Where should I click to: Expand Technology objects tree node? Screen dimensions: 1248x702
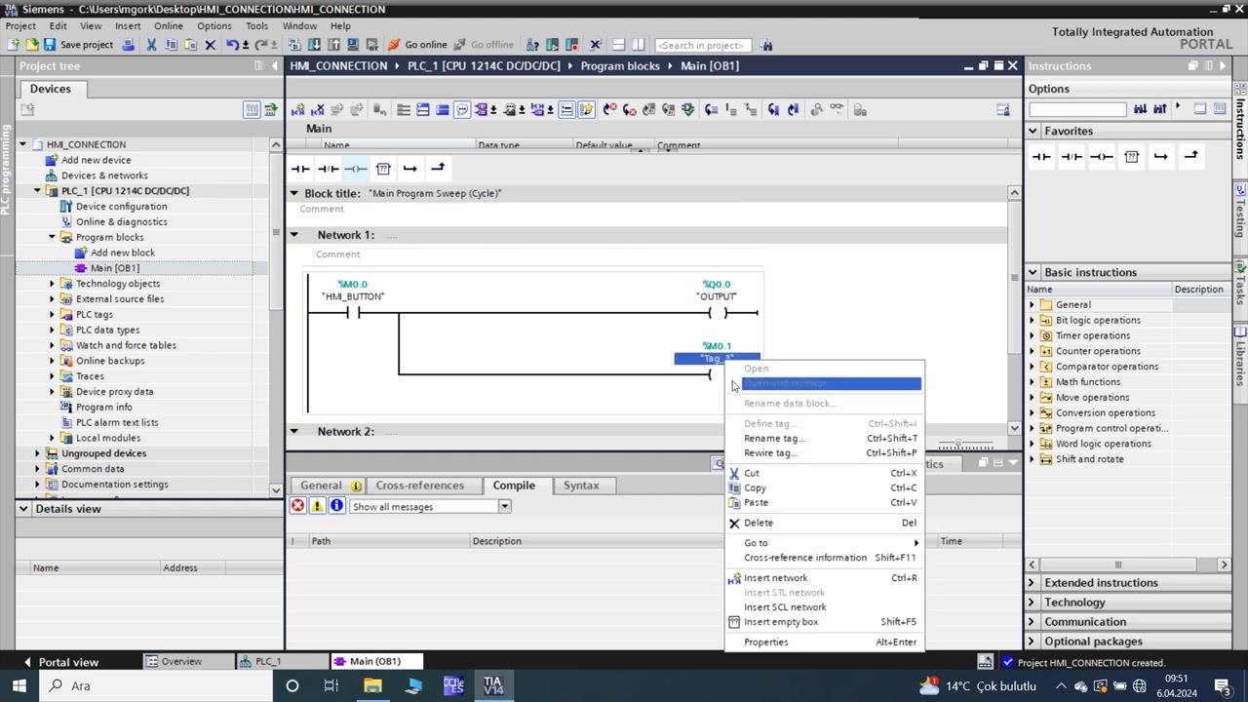coord(53,284)
